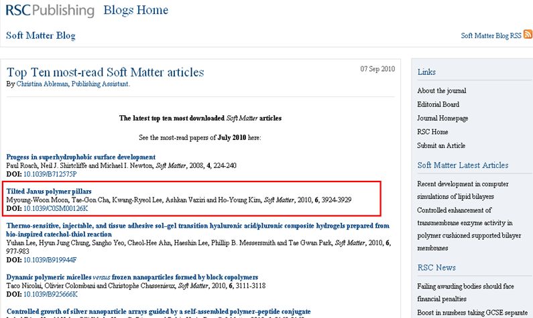Open About the journal sidebar link

(442, 90)
